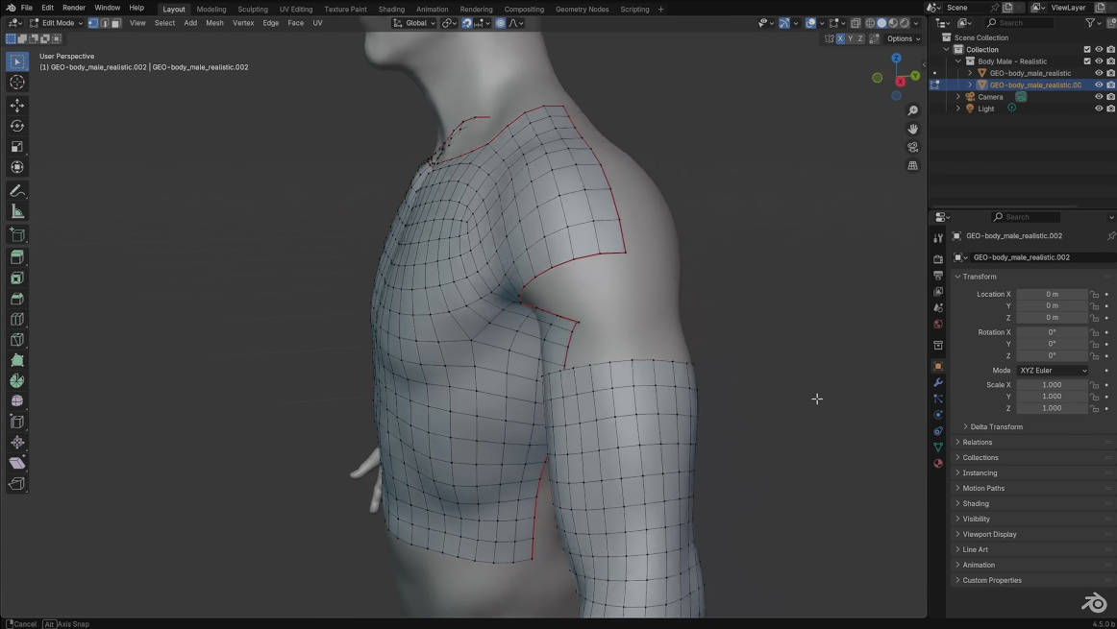Collapse the Body Male - Realistic collection
The image size is (1117, 629).
(956, 60)
